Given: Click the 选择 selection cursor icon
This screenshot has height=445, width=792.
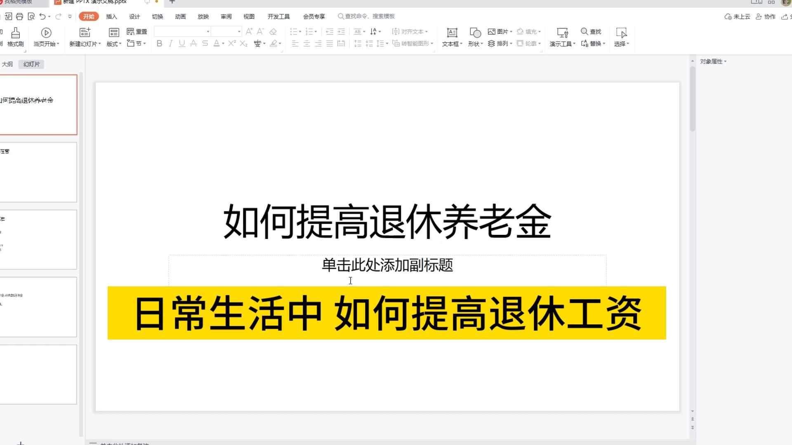Looking at the screenshot, I should 622,33.
